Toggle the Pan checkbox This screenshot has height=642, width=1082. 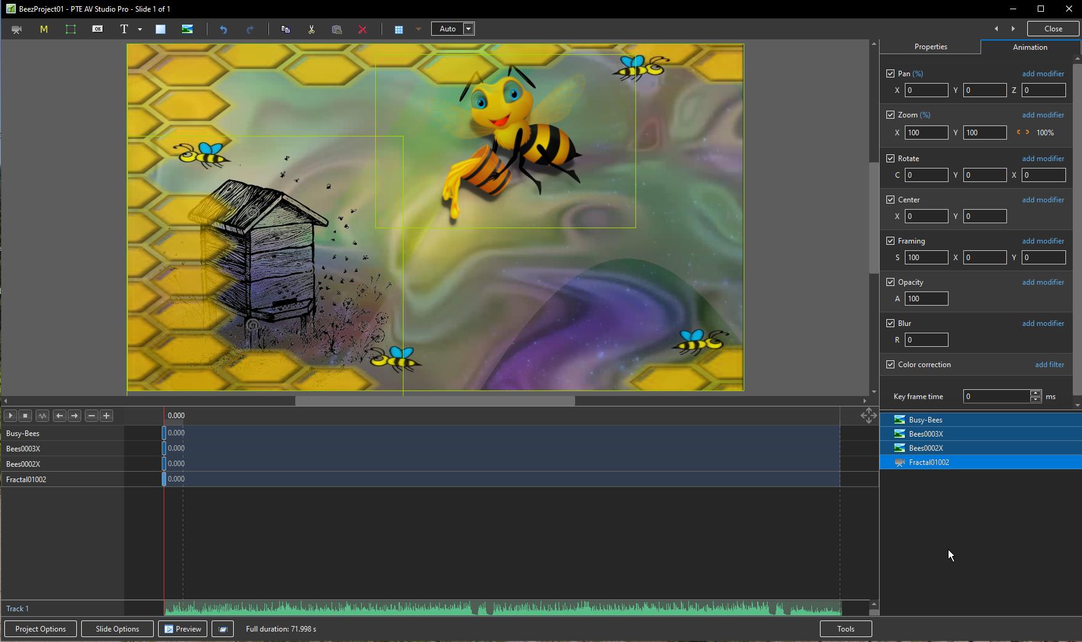click(890, 74)
